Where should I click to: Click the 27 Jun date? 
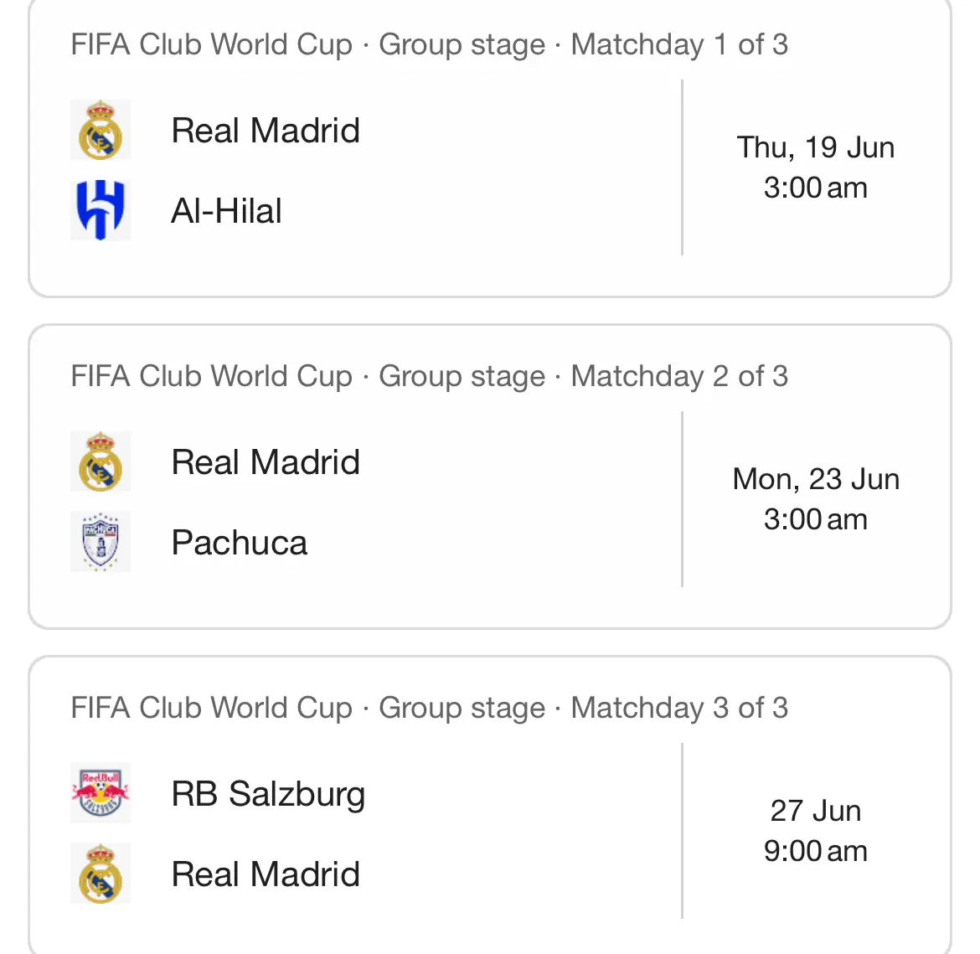816,811
